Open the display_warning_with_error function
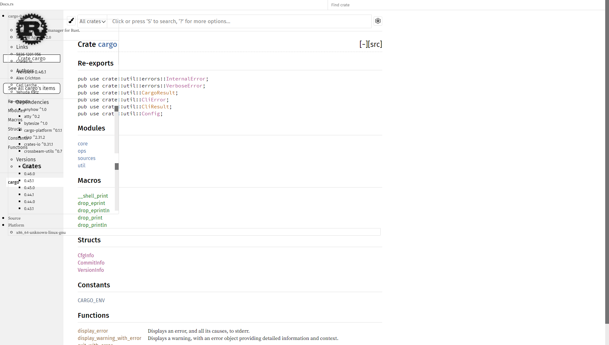 [x=109, y=338]
